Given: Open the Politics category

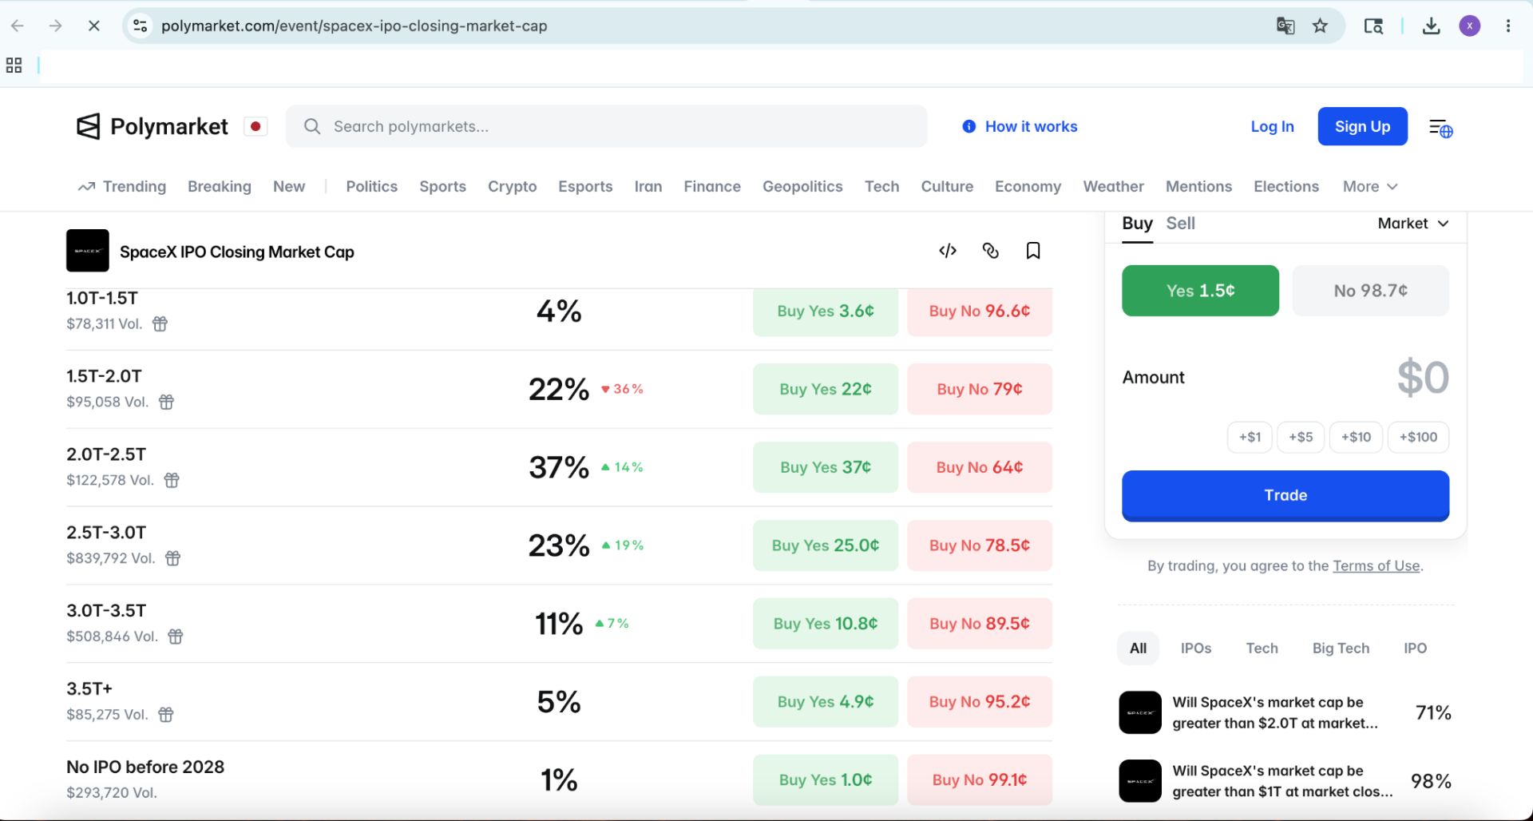Looking at the screenshot, I should (371, 186).
